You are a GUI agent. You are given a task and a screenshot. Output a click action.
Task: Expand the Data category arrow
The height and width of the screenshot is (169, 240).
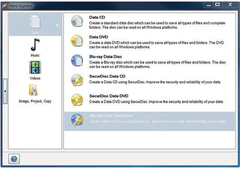(x=57, y=25)
